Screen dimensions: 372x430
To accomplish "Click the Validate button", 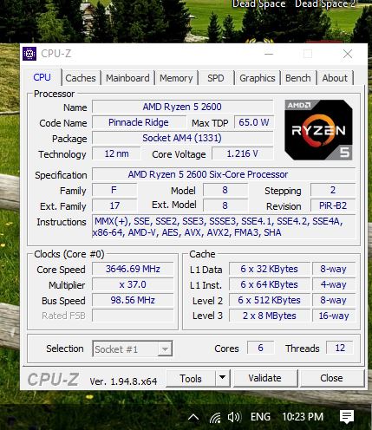I will point(264,378).
